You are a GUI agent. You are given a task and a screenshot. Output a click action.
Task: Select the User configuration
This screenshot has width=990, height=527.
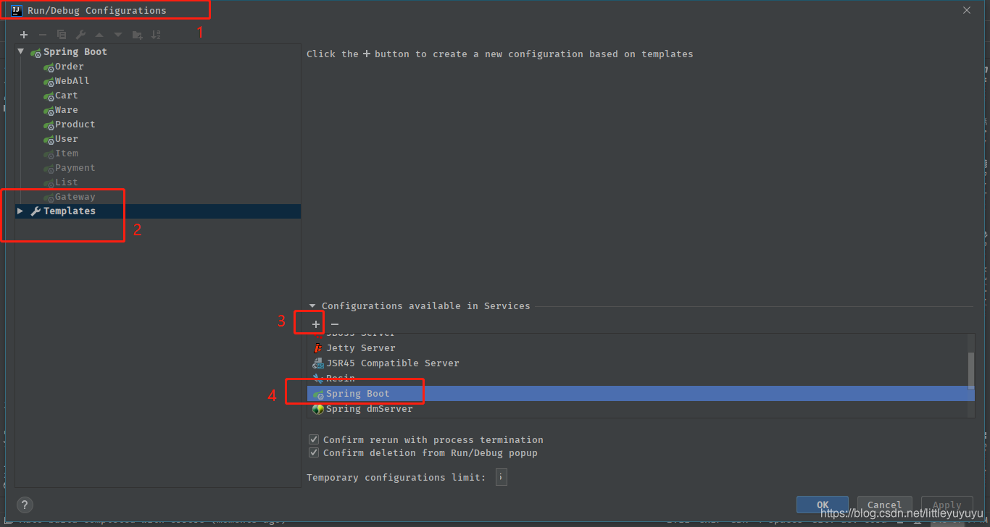[67, 139]
